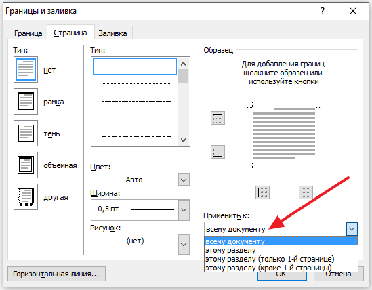Open 'Горизонтальная линия...' dialog

pos(56,274)
